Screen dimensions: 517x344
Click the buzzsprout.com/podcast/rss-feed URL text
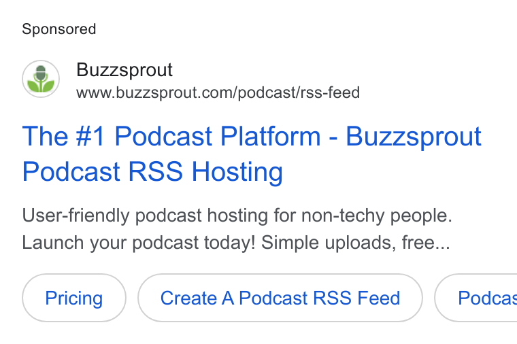pos(218,92)
